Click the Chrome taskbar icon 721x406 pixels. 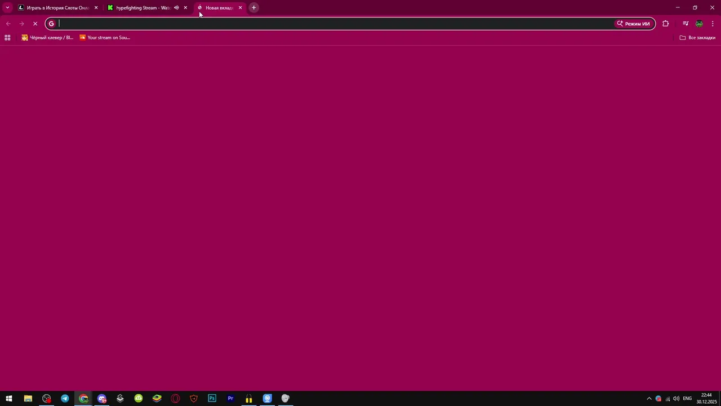coord(83,399)
